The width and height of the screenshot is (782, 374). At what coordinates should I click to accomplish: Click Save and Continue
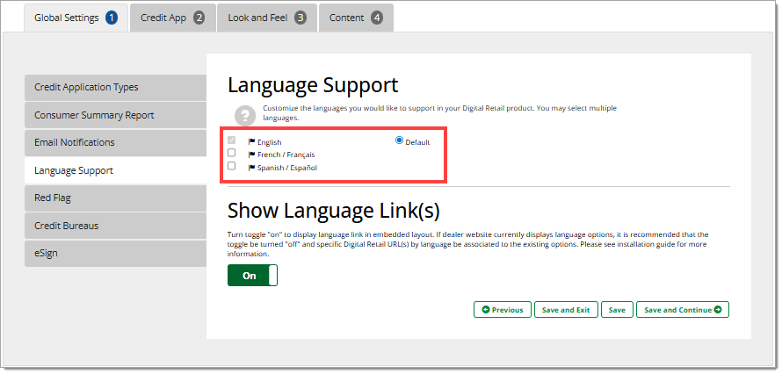(x=682, y=309)
